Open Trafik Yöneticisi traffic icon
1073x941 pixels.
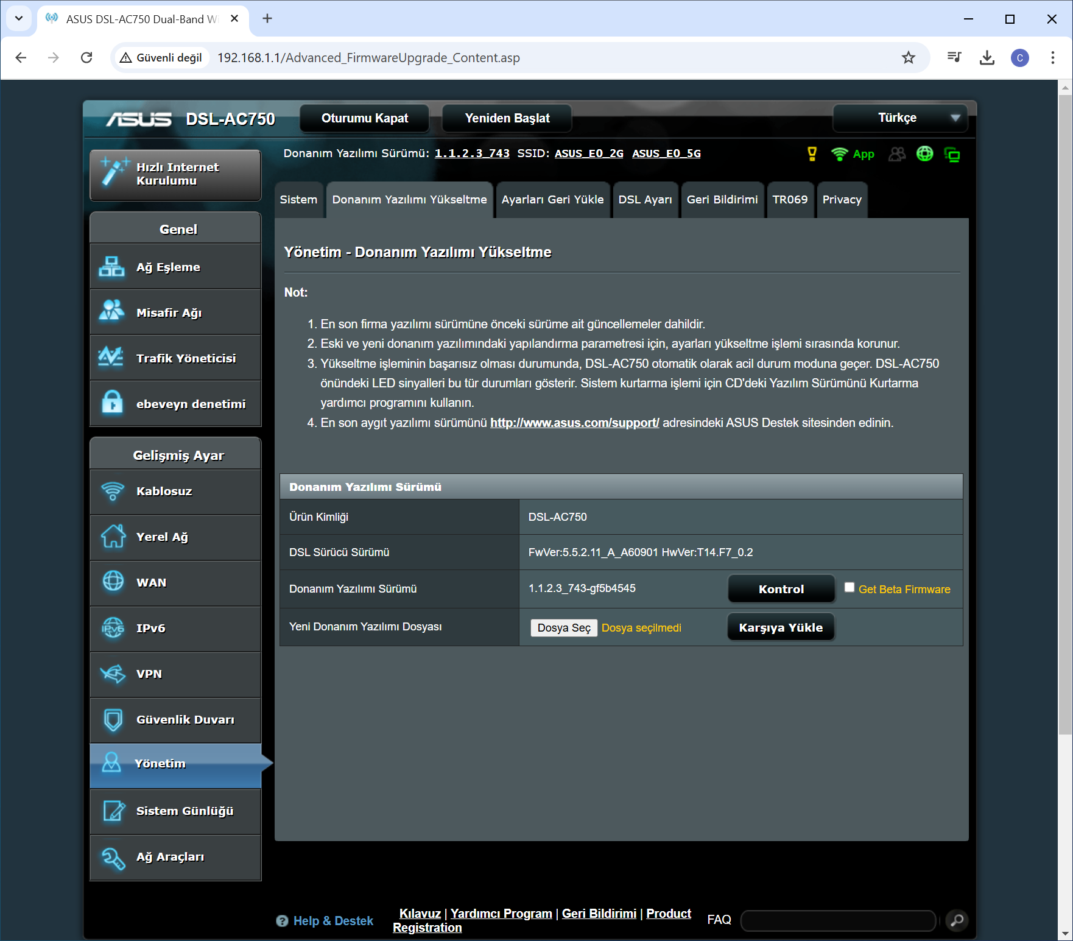click(x=112, y=358)
